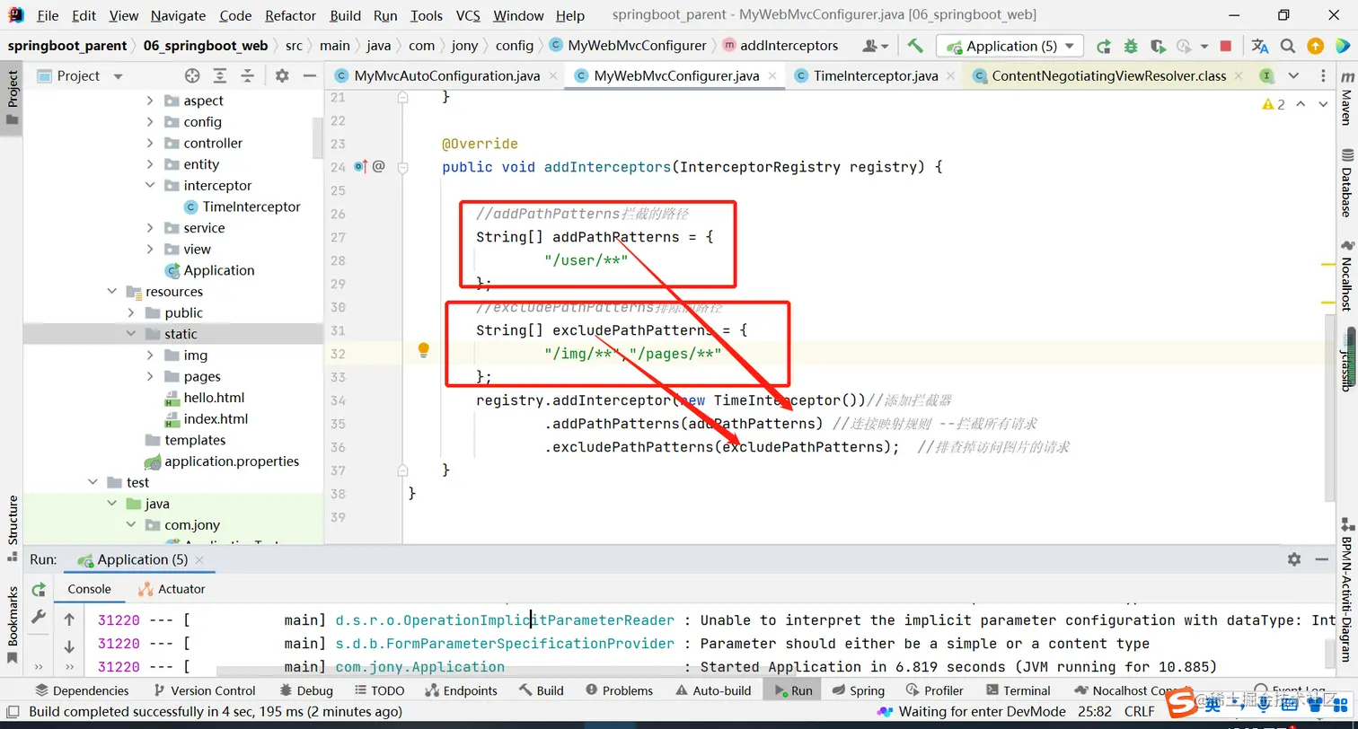
Task: Collapse the resources folder
Action: [112, 292]
